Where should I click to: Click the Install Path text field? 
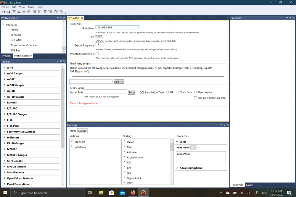coord(105,91)
